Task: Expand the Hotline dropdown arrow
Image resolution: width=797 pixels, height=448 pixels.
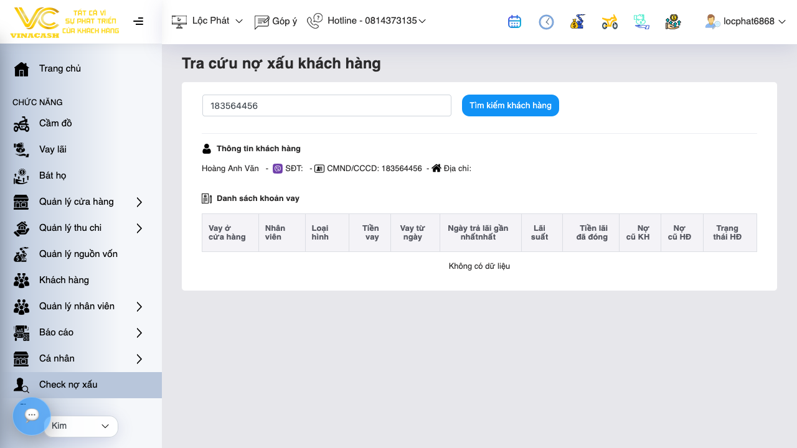Action: pos(422,21)
